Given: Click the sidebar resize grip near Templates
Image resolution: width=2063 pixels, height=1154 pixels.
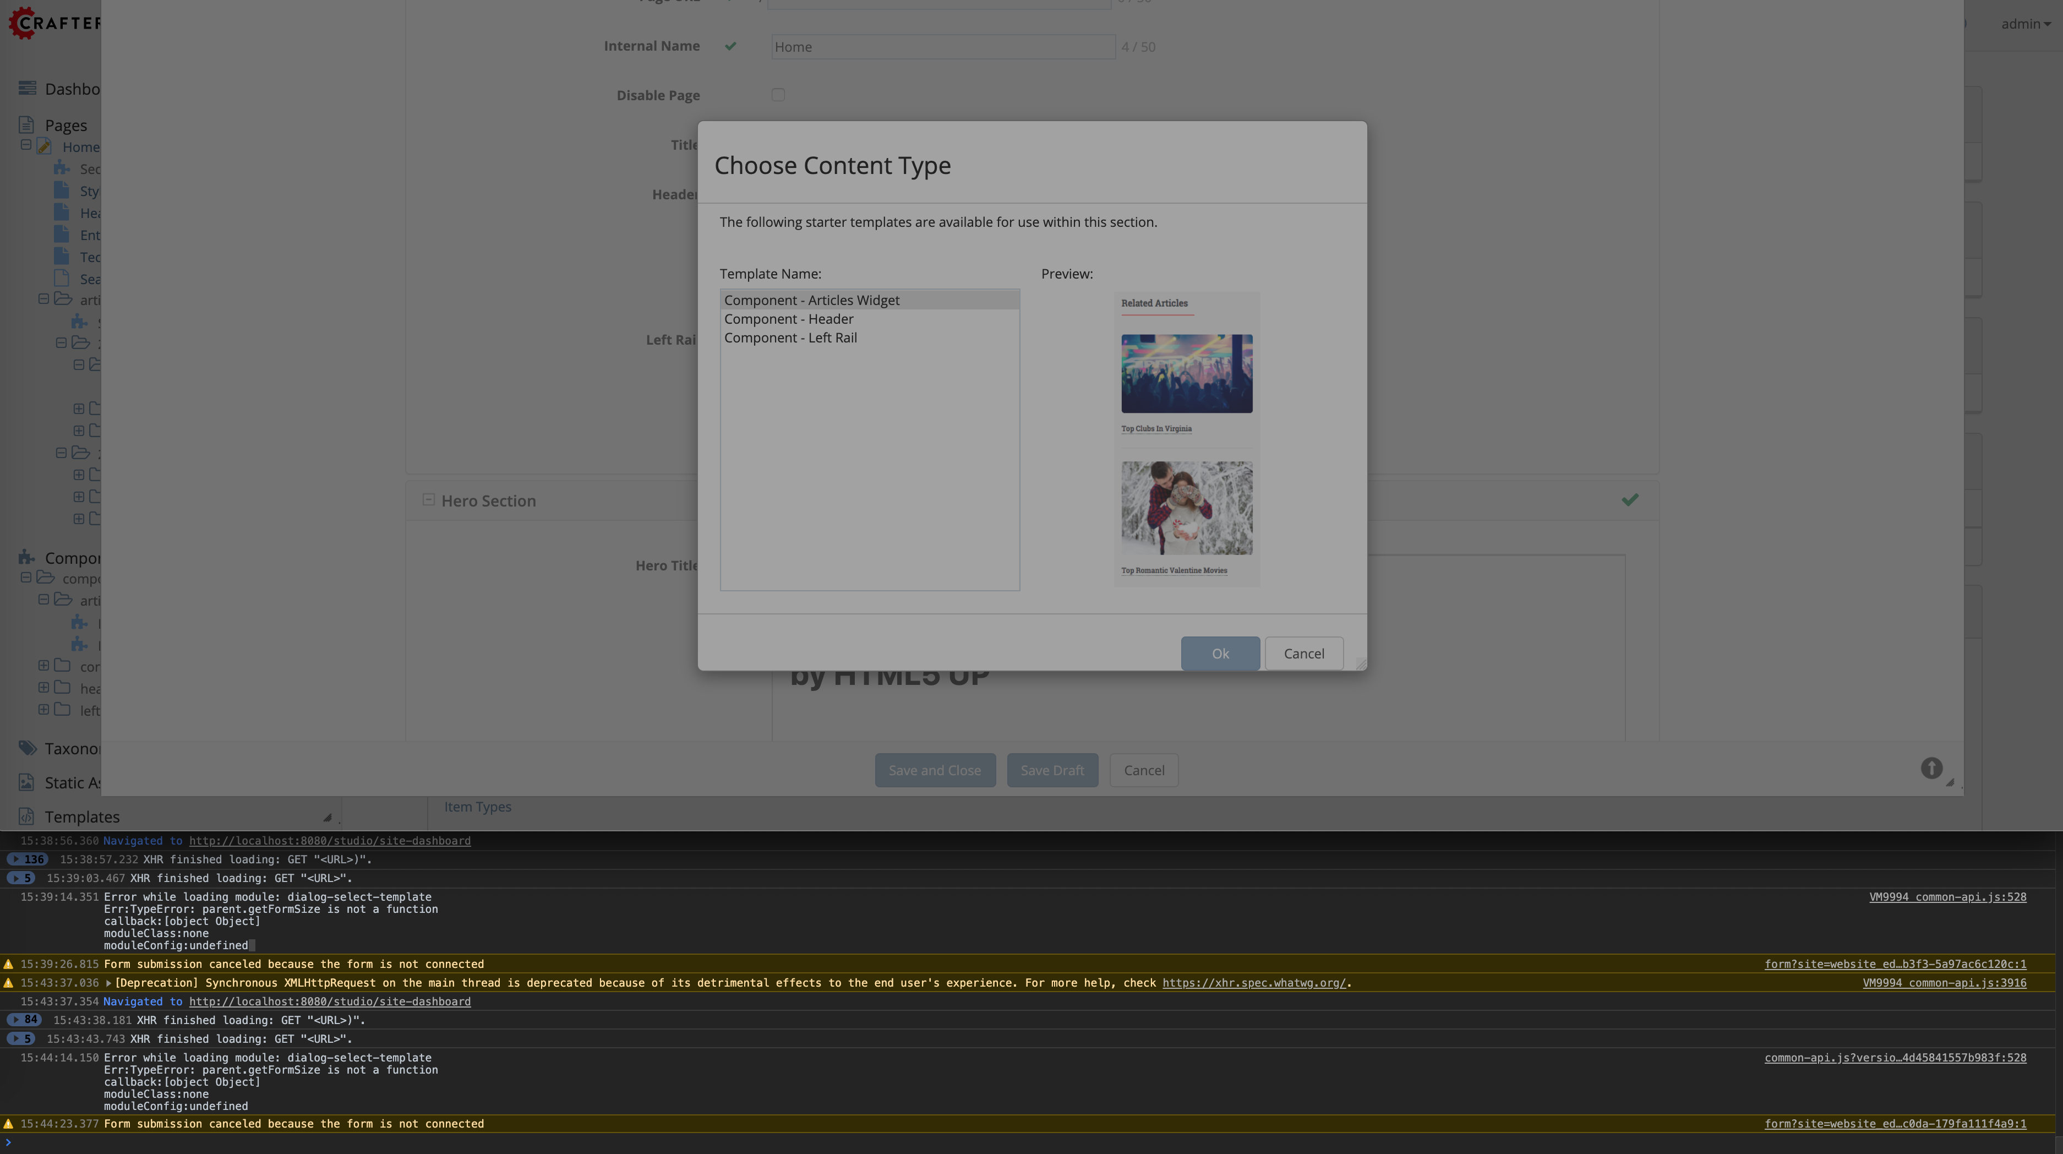Looking at the screenshot, I should click(x=327, y=818).
